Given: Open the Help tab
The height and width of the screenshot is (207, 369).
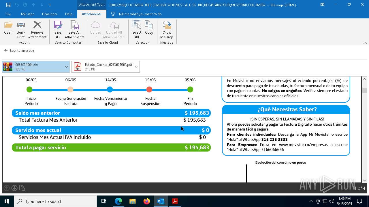Looking at the screenshot, I should [69, 14].
